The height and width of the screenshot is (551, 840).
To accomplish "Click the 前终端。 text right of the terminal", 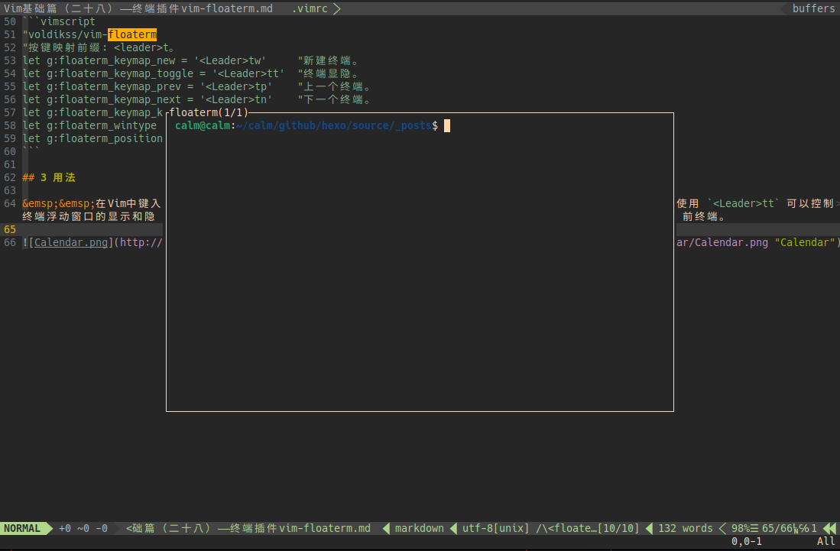I will point(704,217).
